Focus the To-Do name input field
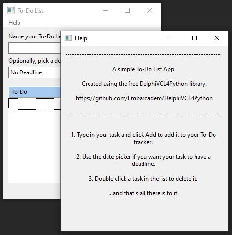Viewport: 232px width, 235px height. coord(35,48)
